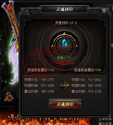
Task: Click the 灵魂刻印 LV.9 level label
Action: [66, 23]
